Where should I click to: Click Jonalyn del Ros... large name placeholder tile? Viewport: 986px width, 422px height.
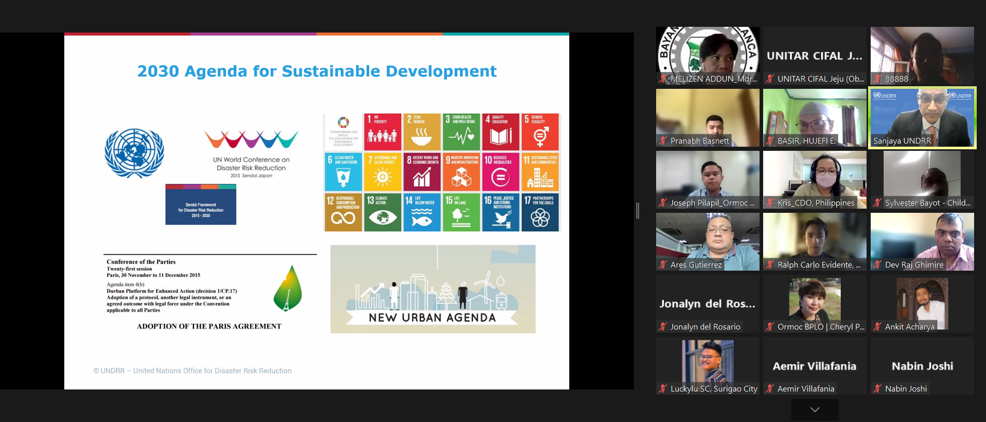pos(707,304)
